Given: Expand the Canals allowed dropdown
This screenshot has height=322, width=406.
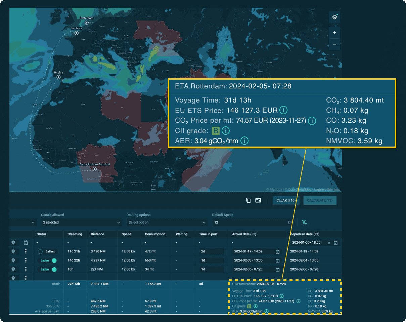Looking at the screenshot, I should pos(82,222).
